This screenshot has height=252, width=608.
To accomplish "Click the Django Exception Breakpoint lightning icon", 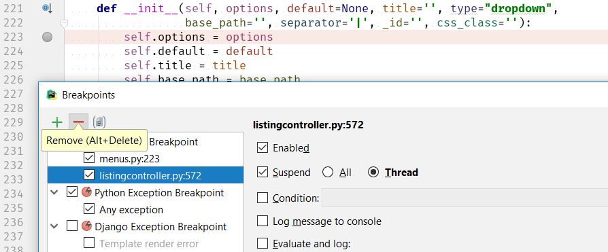I will [87, 226].
